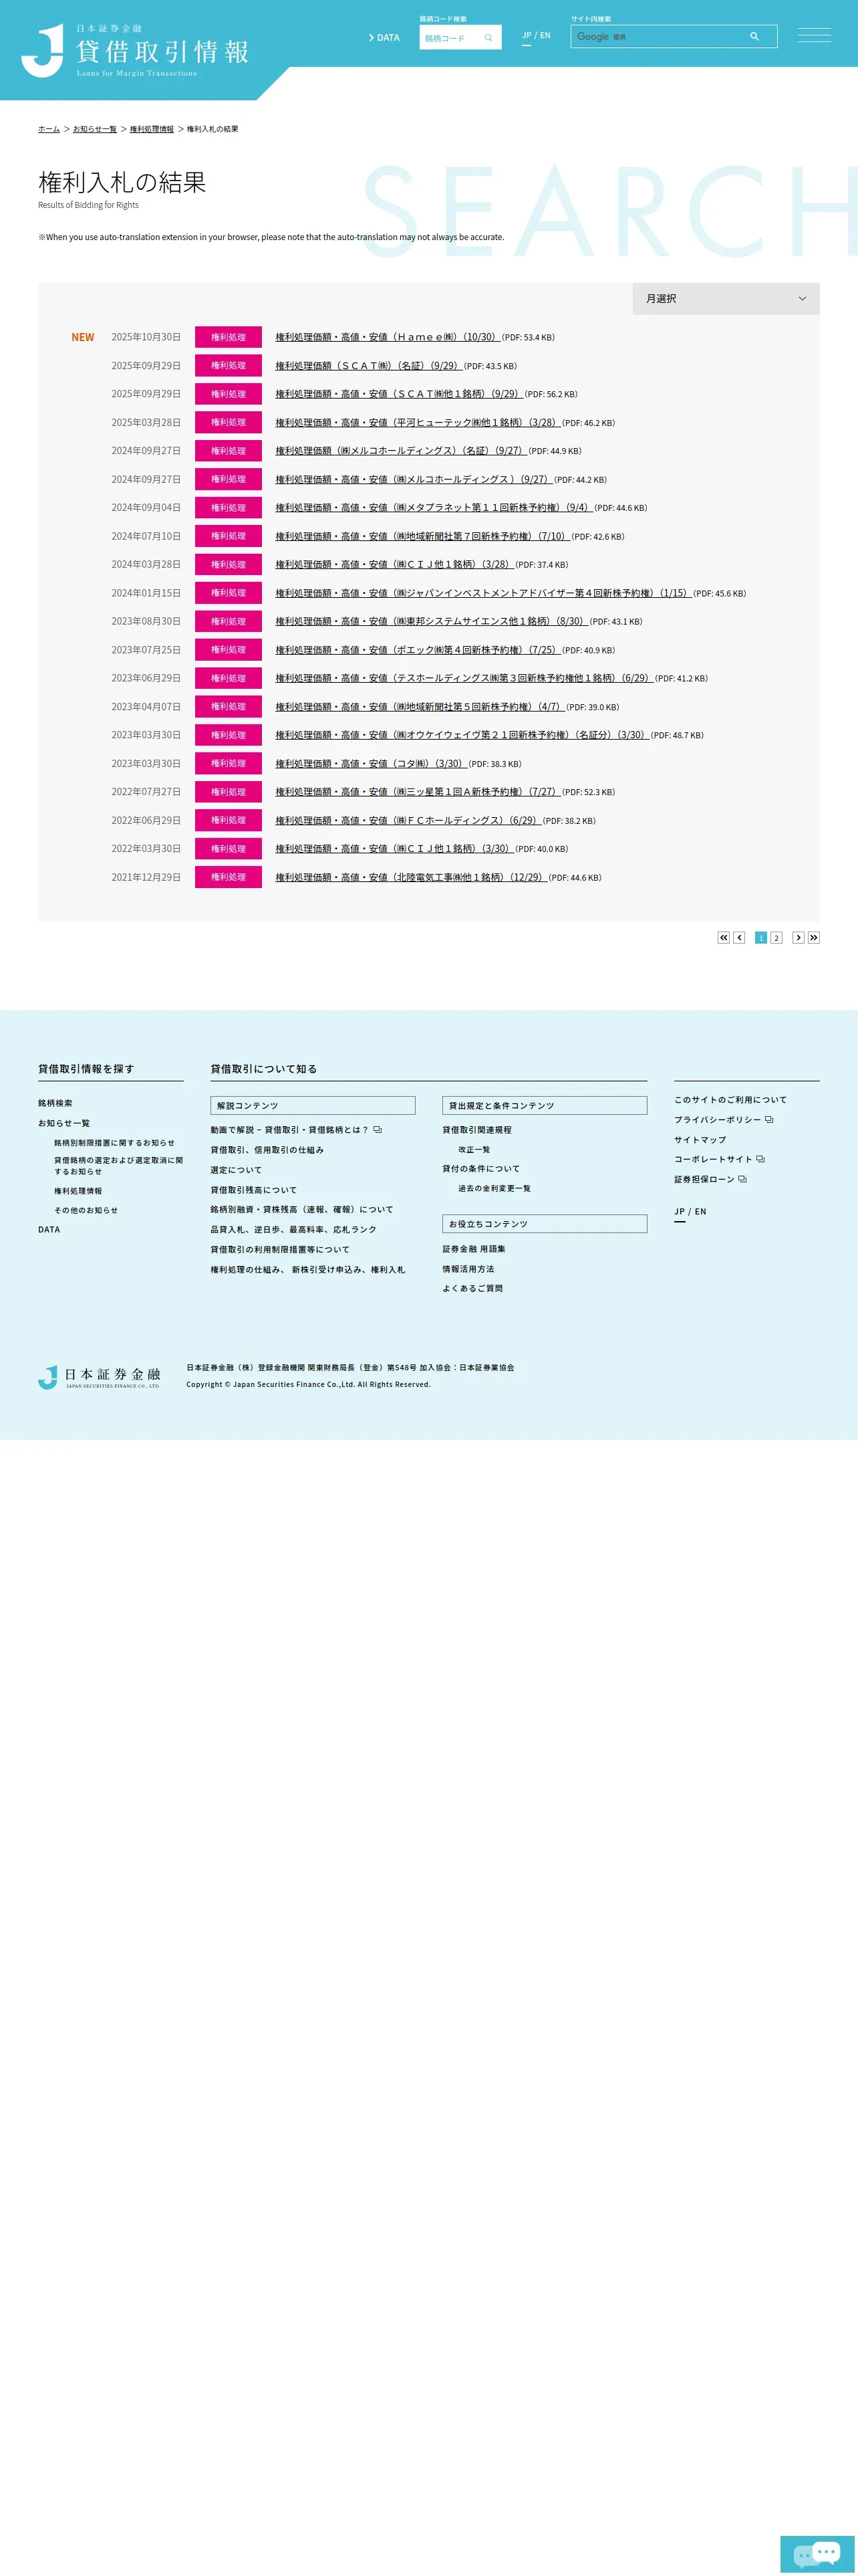Open 銘柄検索 in the footer
858x2576 pixels.
point(55,1104)
